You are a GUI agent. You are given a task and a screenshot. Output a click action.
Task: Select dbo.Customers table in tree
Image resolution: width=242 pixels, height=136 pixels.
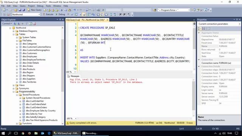[x=29, y=53]
